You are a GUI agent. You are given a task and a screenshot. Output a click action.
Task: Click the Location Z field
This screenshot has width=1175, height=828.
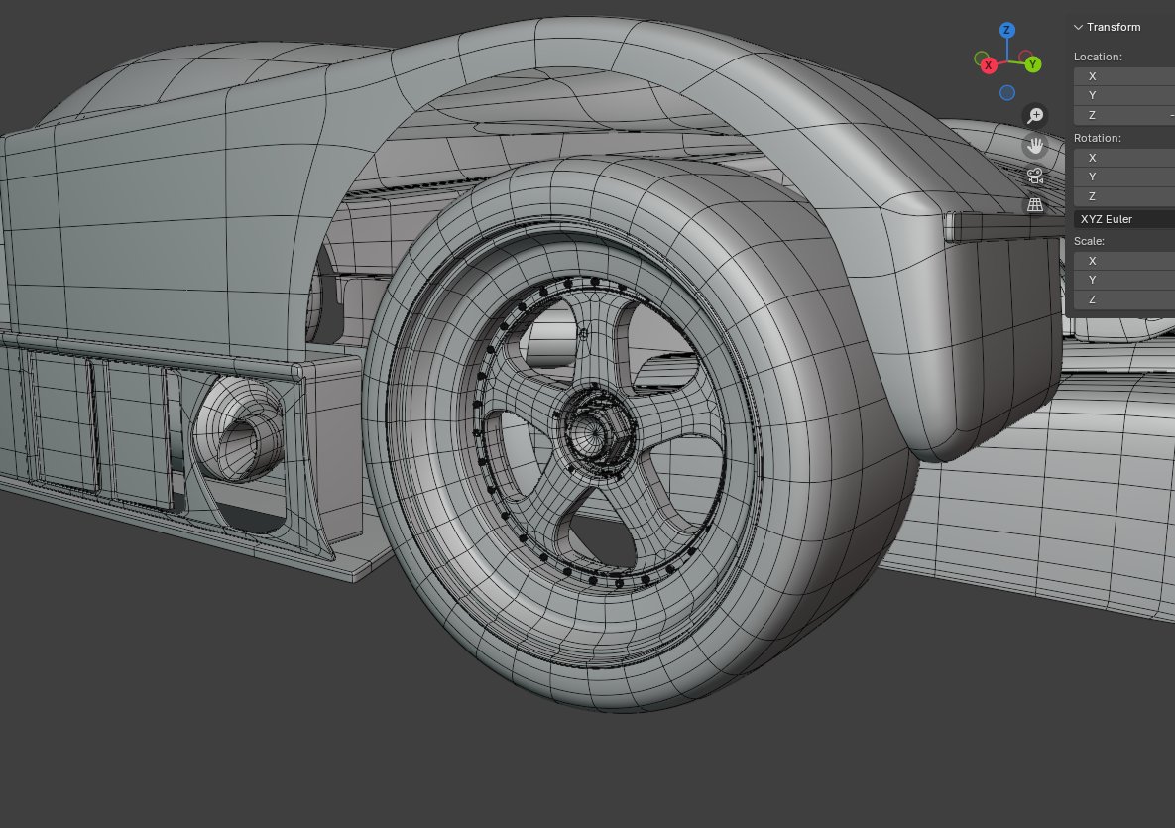coord(1124,115)
